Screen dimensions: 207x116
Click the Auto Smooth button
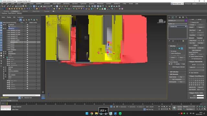192,90
